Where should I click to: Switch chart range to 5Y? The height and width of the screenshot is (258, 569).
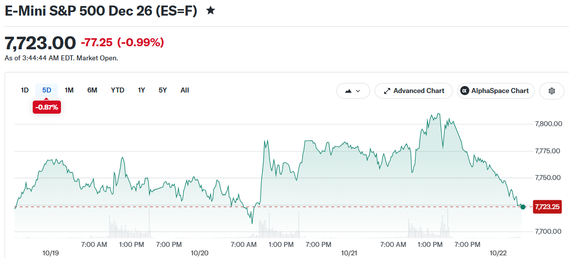[x=163, y=90]
